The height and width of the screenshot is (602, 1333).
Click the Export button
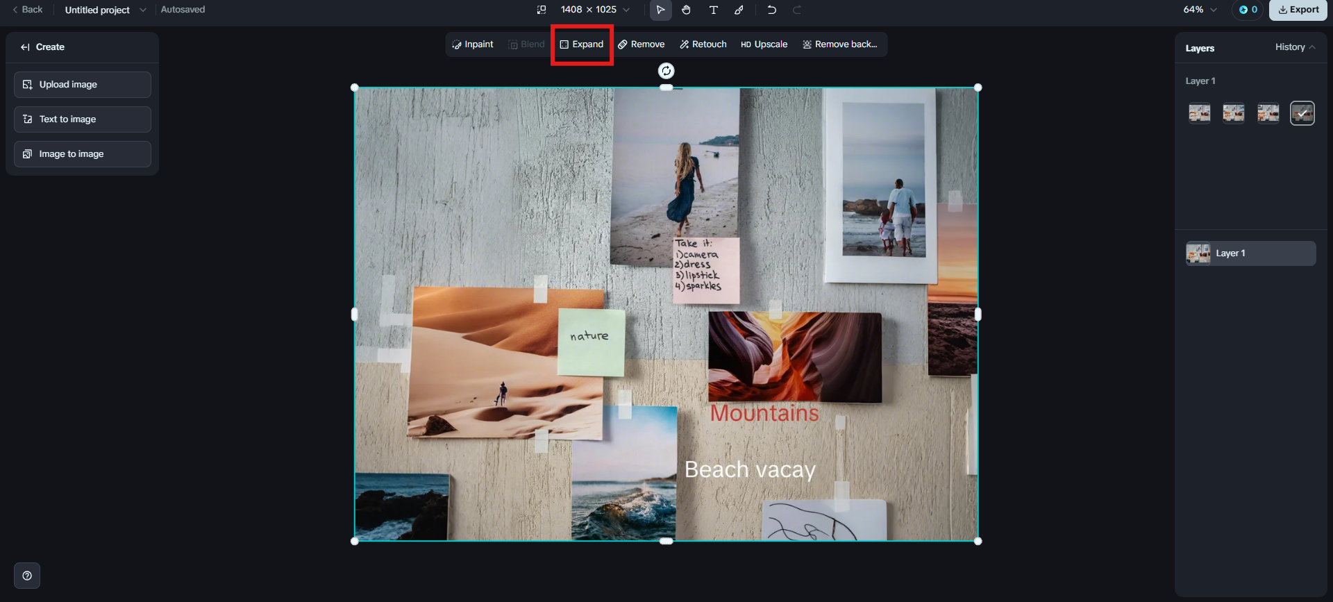[1298, 10]
